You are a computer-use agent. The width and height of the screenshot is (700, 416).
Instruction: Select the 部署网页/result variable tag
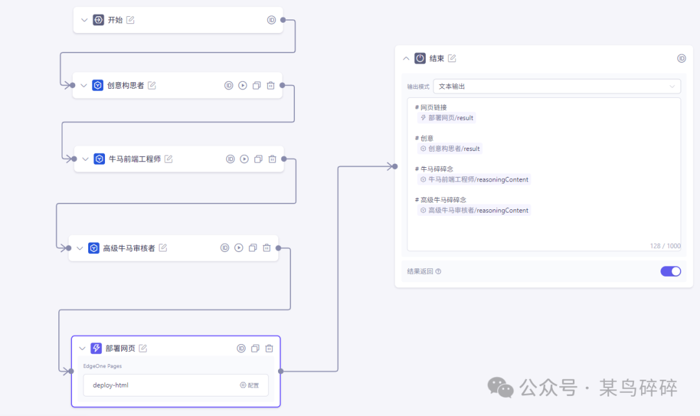(447, 118)
